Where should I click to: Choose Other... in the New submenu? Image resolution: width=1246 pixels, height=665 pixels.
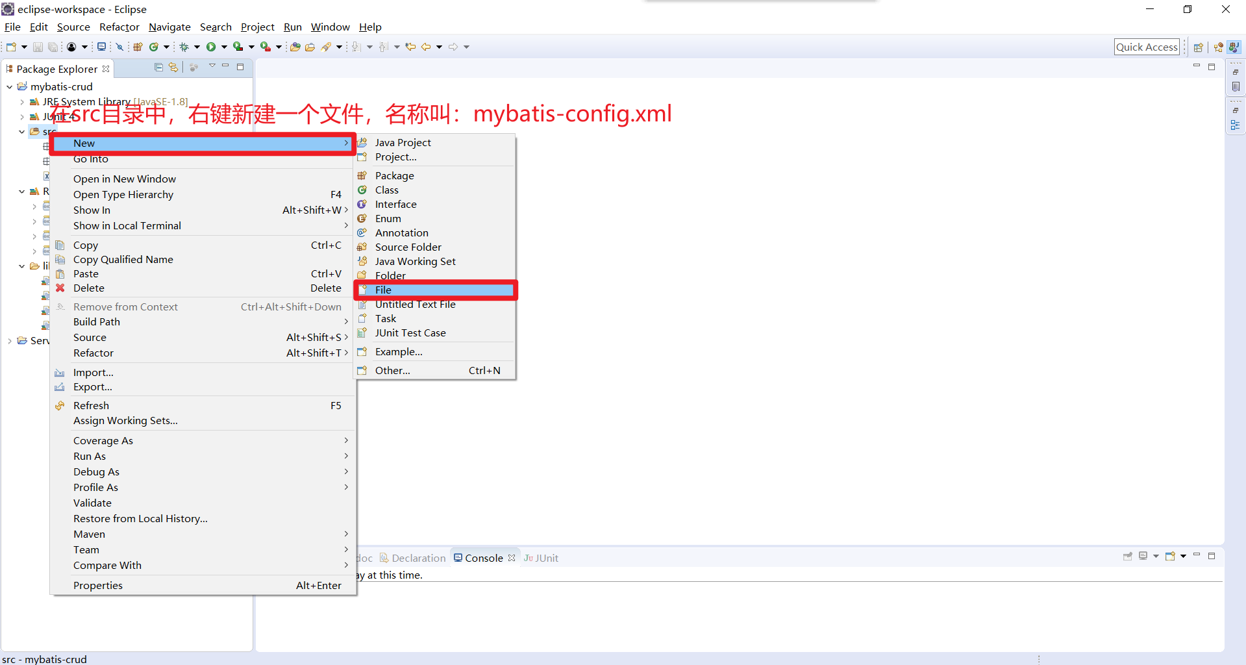click(435, 371)
